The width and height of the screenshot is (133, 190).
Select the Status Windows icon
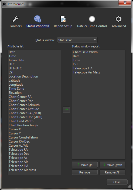[x=37, y=19]
